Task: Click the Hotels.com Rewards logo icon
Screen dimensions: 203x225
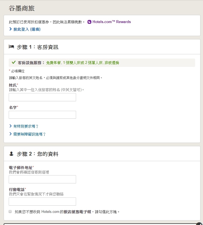Action: point(89,22)
